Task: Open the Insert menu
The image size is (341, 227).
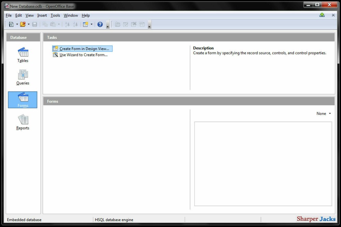Action: 42,15
